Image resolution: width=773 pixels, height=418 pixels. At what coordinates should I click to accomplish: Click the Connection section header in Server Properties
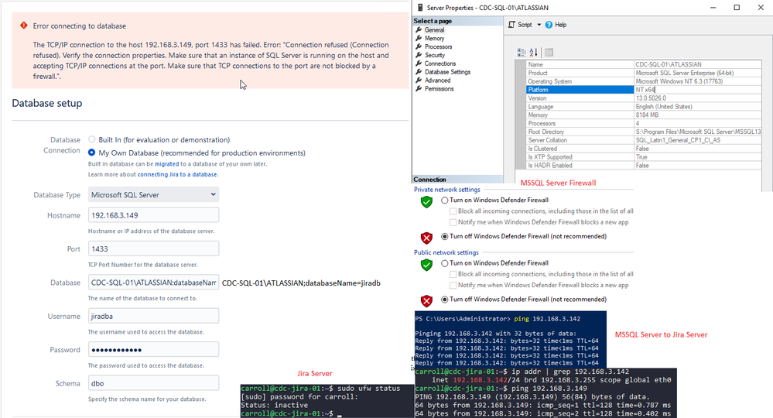pyautogui.click(x=457, y=180)
